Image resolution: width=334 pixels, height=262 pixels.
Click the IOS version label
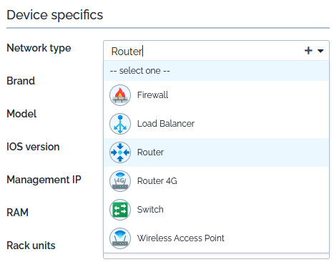coord(33,147)
